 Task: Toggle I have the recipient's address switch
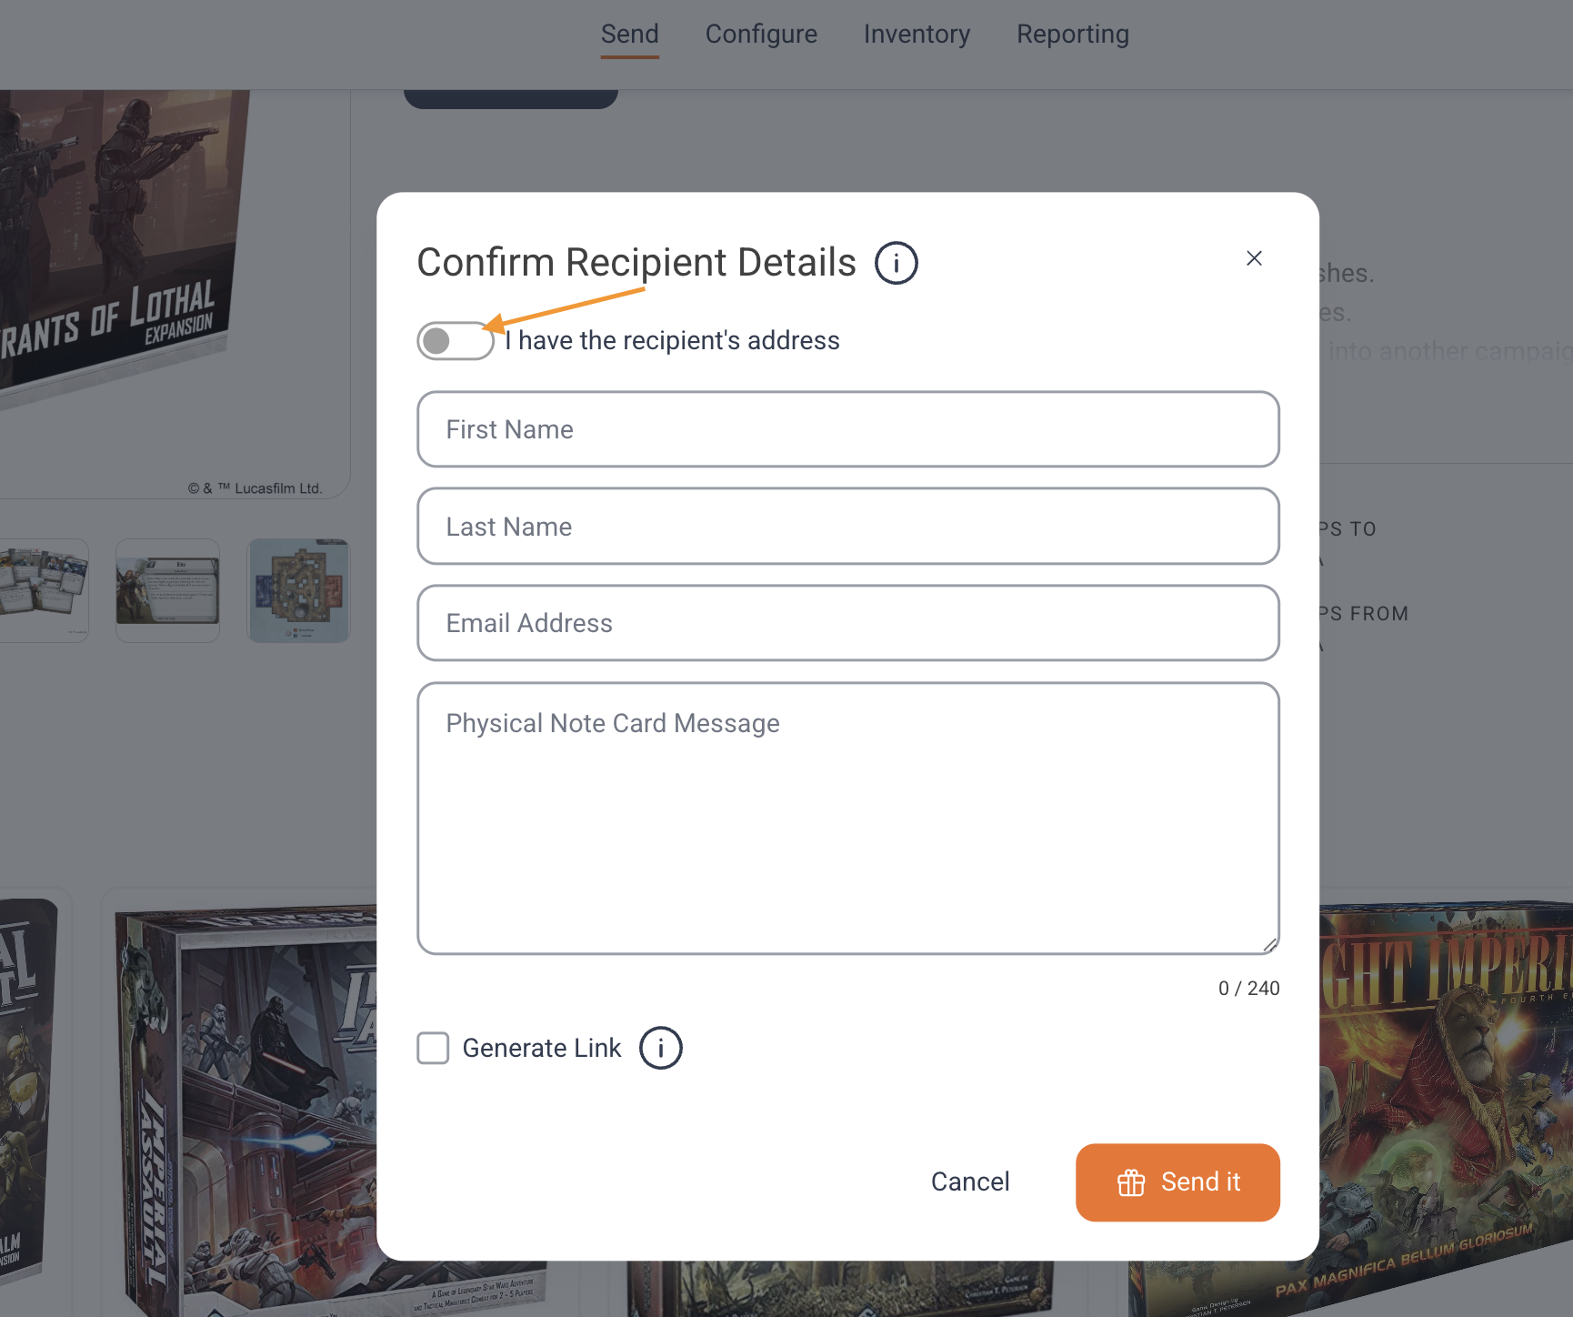[455, 341]
